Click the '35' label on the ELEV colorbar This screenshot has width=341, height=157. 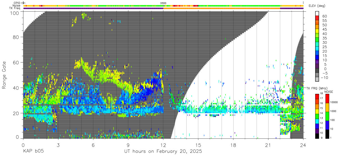tap(324, 38)
